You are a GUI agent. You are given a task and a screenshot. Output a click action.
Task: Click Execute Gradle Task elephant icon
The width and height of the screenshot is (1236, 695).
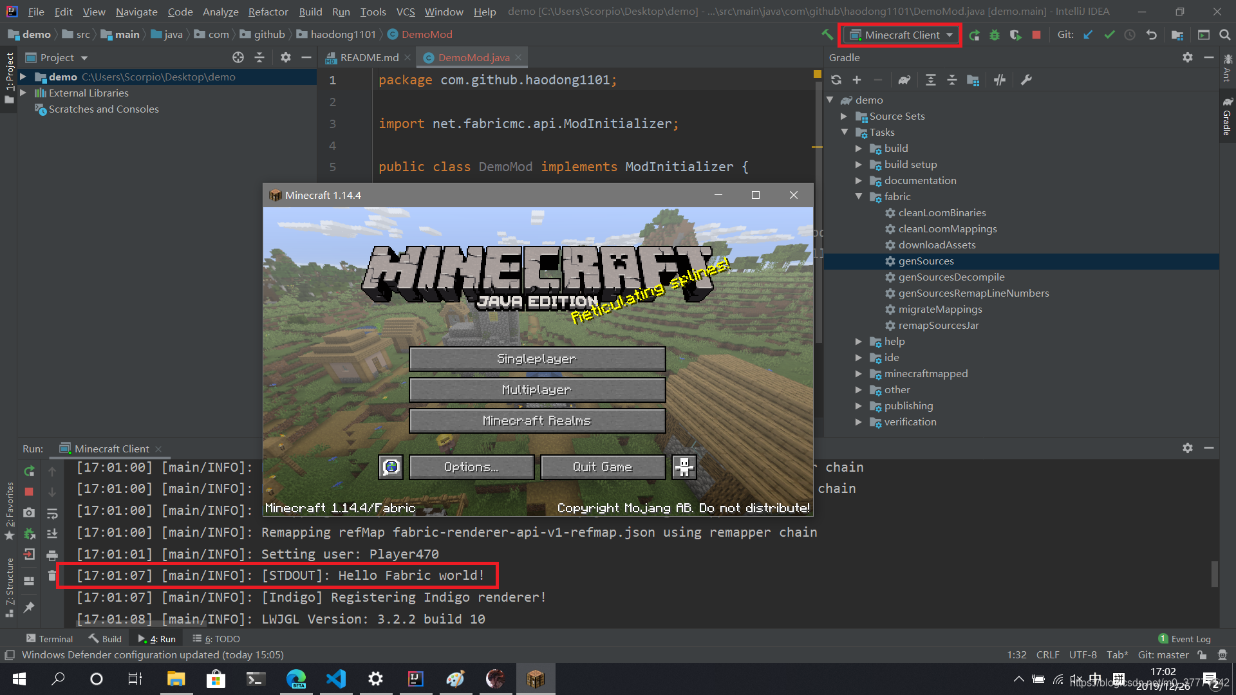pos(904,80)
